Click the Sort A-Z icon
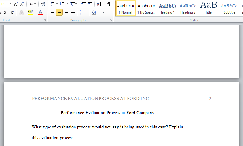243x146 pixels. coord(99,4)
